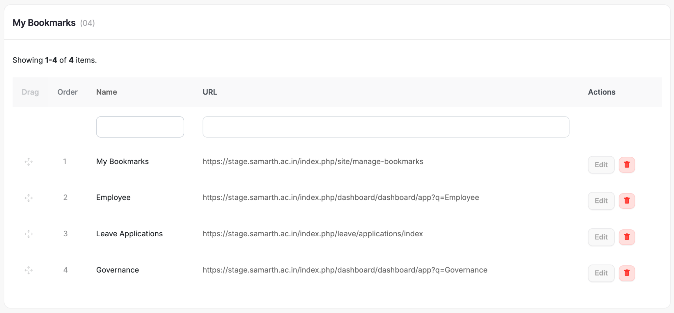Delete the My Bookmarks bookmark
The height and width of the screenshot is (313, 674).
(x=627, y=165)
